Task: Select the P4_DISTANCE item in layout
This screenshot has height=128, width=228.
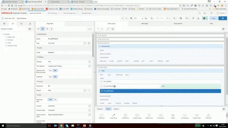Action: tap(160, 91)
